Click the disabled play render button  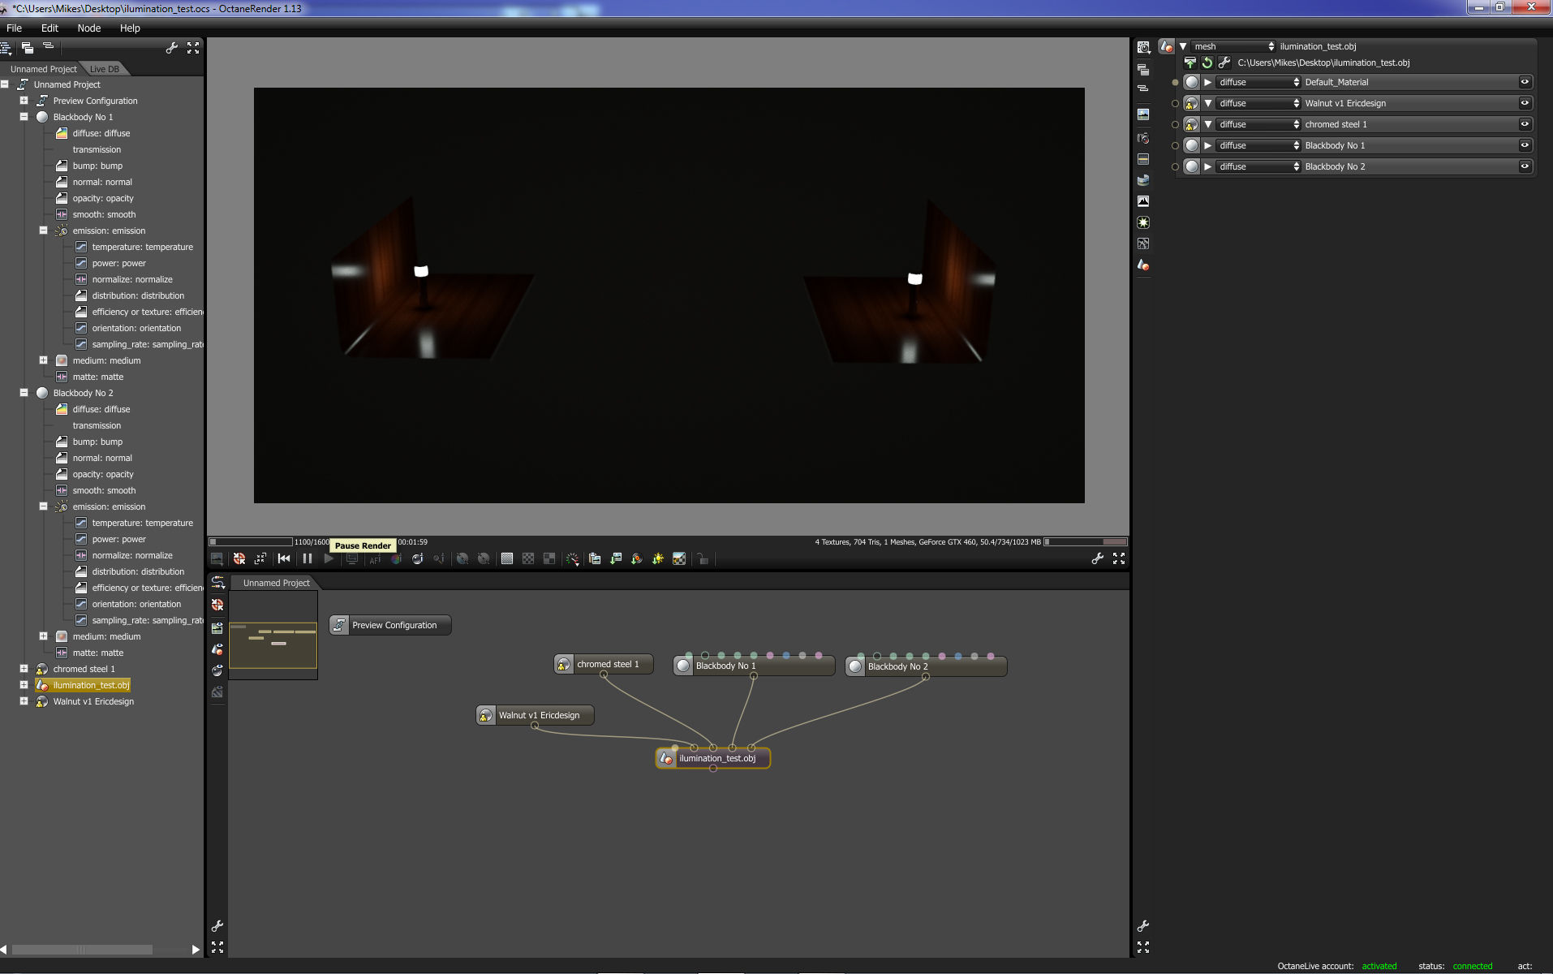(x=329, y=558)
